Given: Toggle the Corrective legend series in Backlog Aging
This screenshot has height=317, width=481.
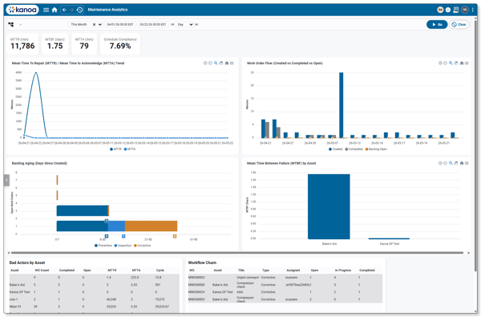Looking at the screenshot, I should tap(143, 246).
